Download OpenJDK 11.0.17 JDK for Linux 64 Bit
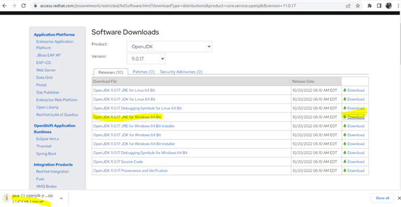 [x=354, y=99]
